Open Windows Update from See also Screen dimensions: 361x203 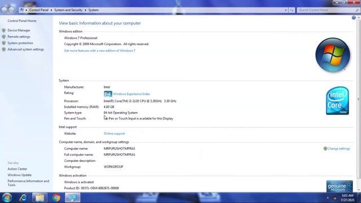pos(20,175)
